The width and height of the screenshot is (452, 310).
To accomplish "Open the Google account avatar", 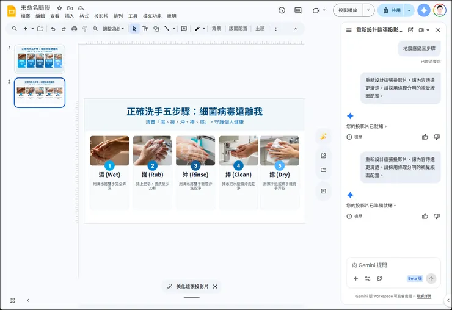I will coord(439,10).
